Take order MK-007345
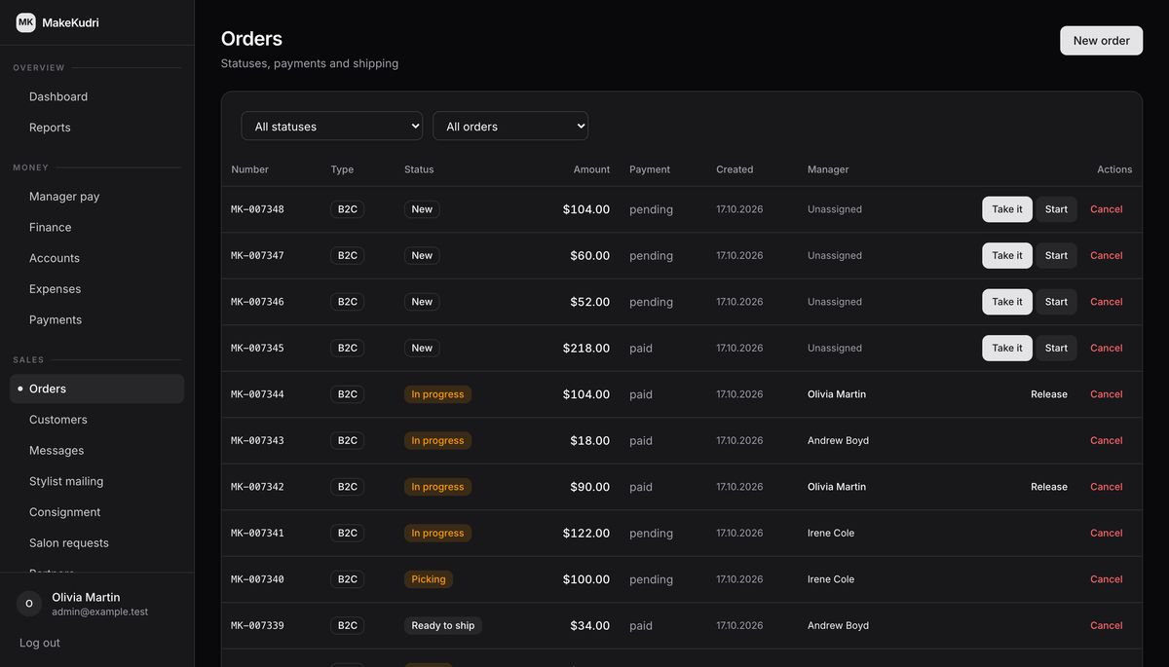 coord(1007,348)
